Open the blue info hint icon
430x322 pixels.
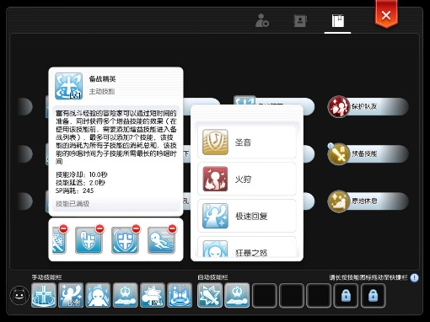point(414,277)
